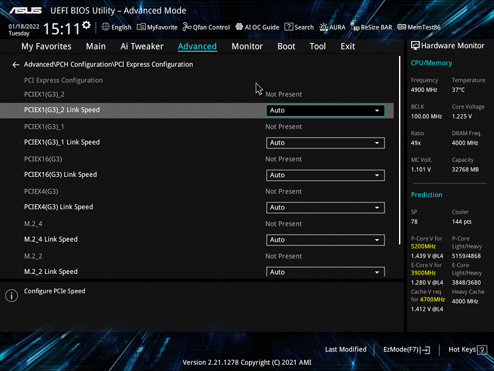Click the Hardware Monitor display icon
The height and width of the screenshot is (371, 494).
415,46
